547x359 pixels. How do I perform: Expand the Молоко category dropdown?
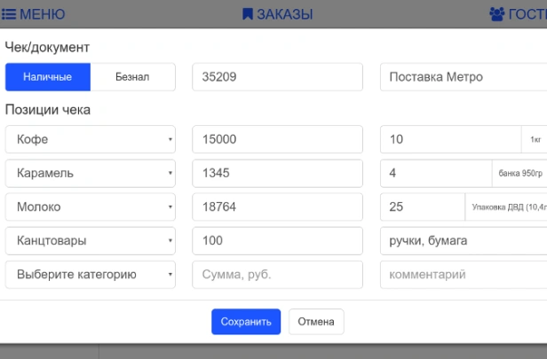pyautogui.click(x=91, y=207)
